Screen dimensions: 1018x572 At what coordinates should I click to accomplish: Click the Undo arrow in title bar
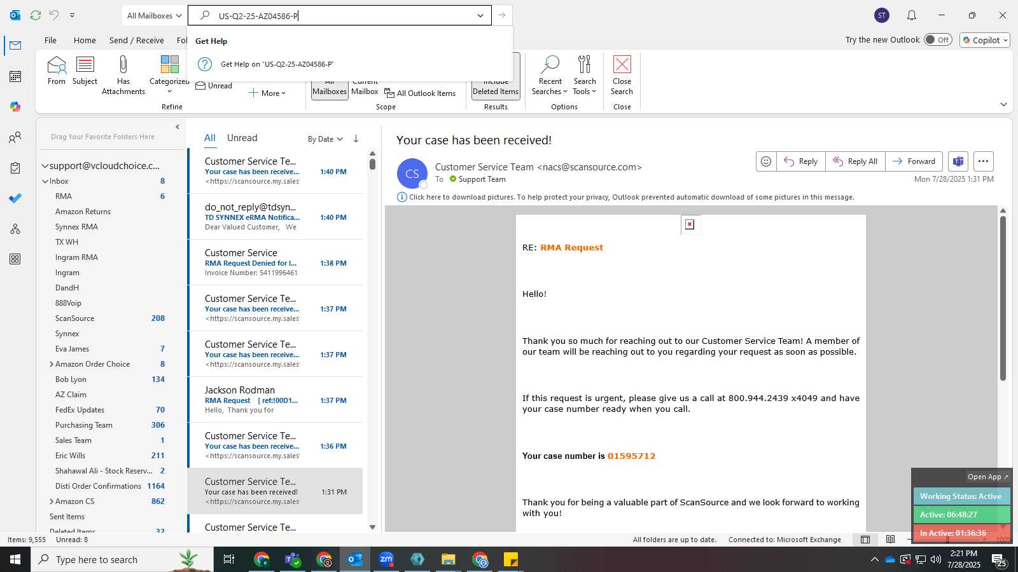pos(54,15)
